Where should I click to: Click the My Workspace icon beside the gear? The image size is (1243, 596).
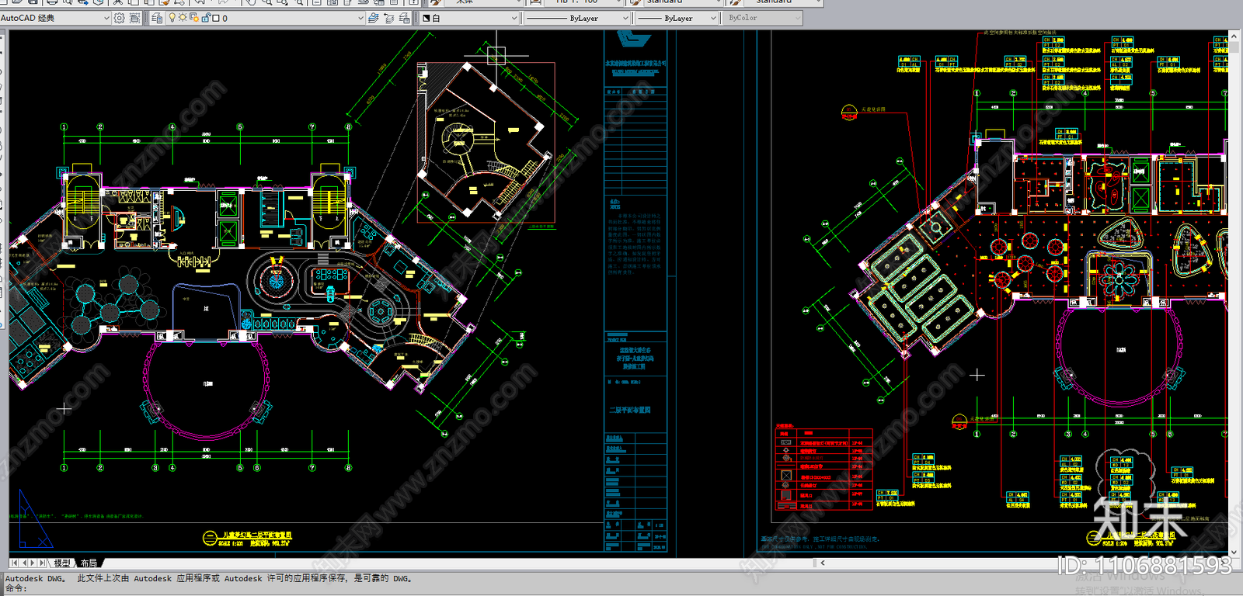134,18
